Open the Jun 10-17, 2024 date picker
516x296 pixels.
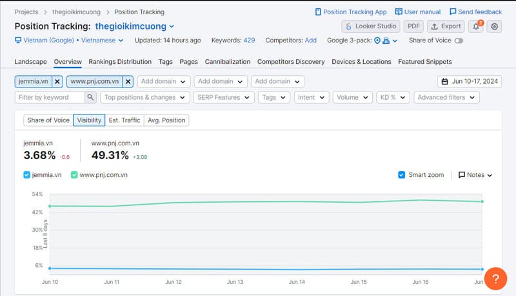(470, 82)
